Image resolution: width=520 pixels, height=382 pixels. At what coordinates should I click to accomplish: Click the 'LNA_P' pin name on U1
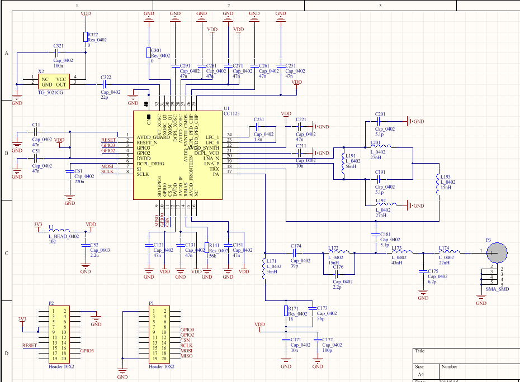[211, 164]
